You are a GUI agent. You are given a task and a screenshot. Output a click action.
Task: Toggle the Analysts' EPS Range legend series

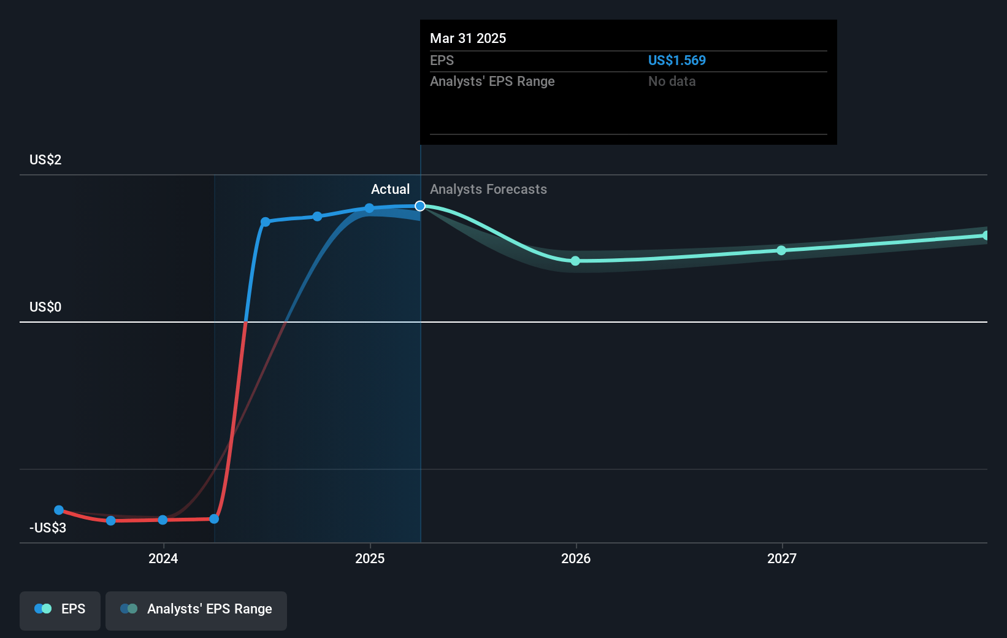coord(196,610)
